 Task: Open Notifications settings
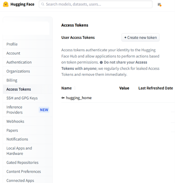(28, 139)
